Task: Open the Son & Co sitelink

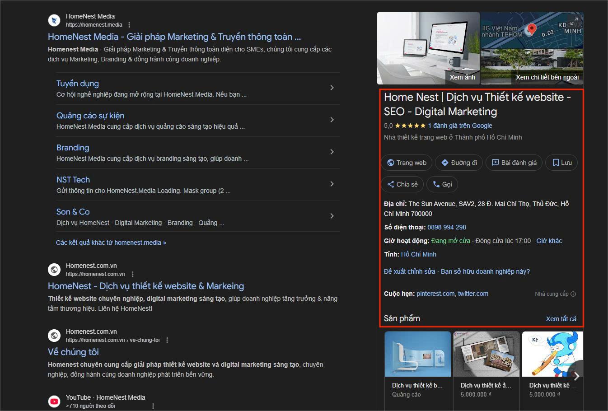Action: click(x=73, y=212)
